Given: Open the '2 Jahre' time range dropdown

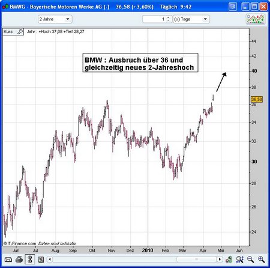Looking at the screenshot, I should (55, 19).
